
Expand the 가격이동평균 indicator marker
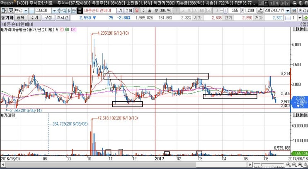coord(2,30)
